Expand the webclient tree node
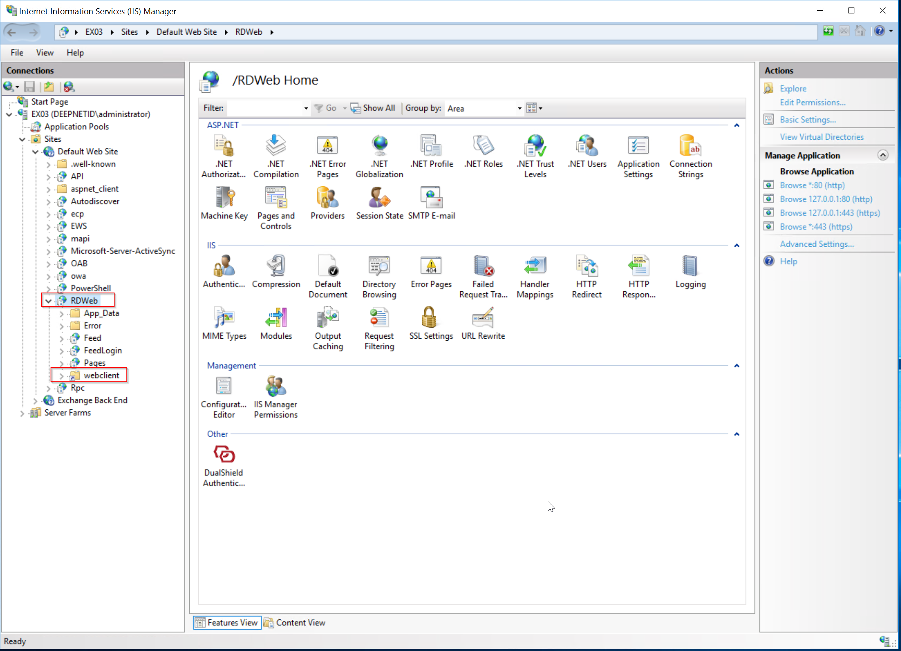 62,375
